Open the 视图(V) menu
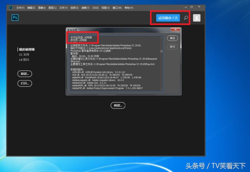Screen dimensions: 250x172 pos(106,8)
